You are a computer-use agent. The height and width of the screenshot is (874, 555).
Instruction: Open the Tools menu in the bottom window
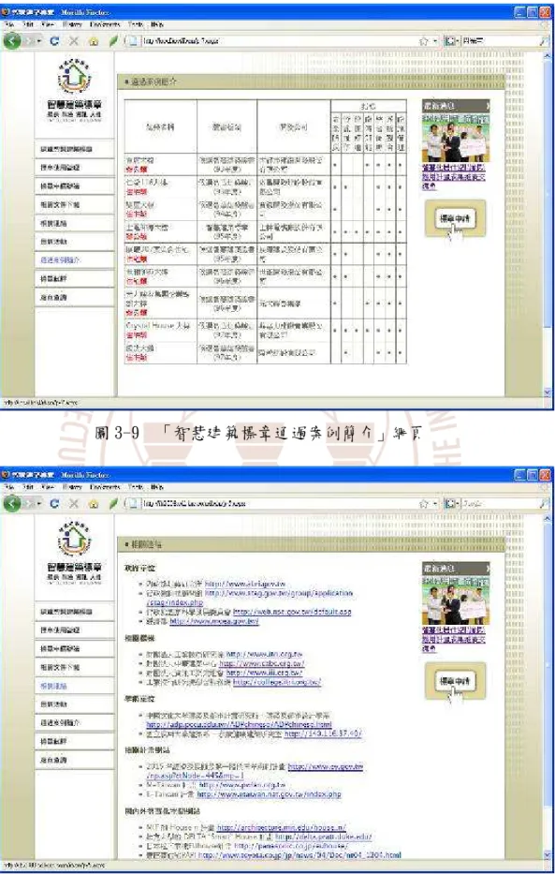tap(136, 487)
